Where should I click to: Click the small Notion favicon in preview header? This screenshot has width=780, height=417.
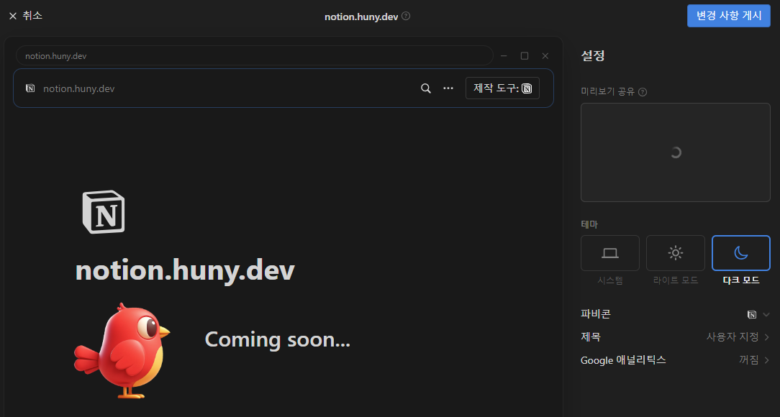click(x=30, y=88)
